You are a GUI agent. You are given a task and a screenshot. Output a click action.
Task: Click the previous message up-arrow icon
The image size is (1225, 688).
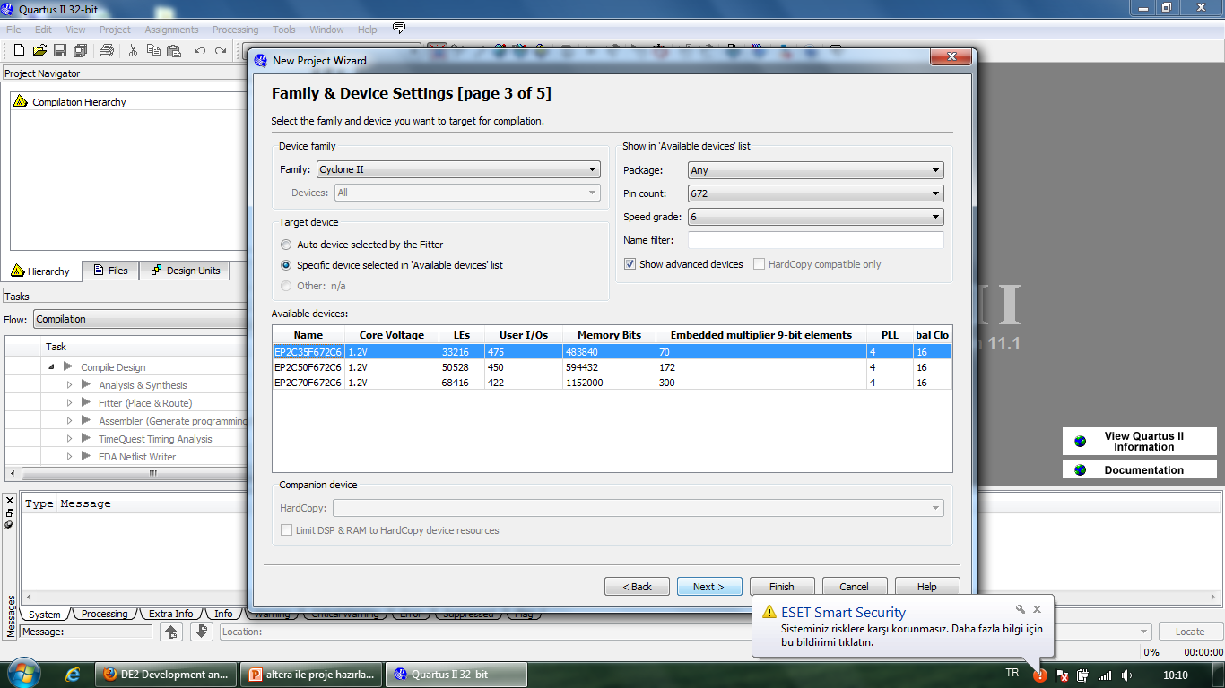pyautogui.click(x=171, y=632)
